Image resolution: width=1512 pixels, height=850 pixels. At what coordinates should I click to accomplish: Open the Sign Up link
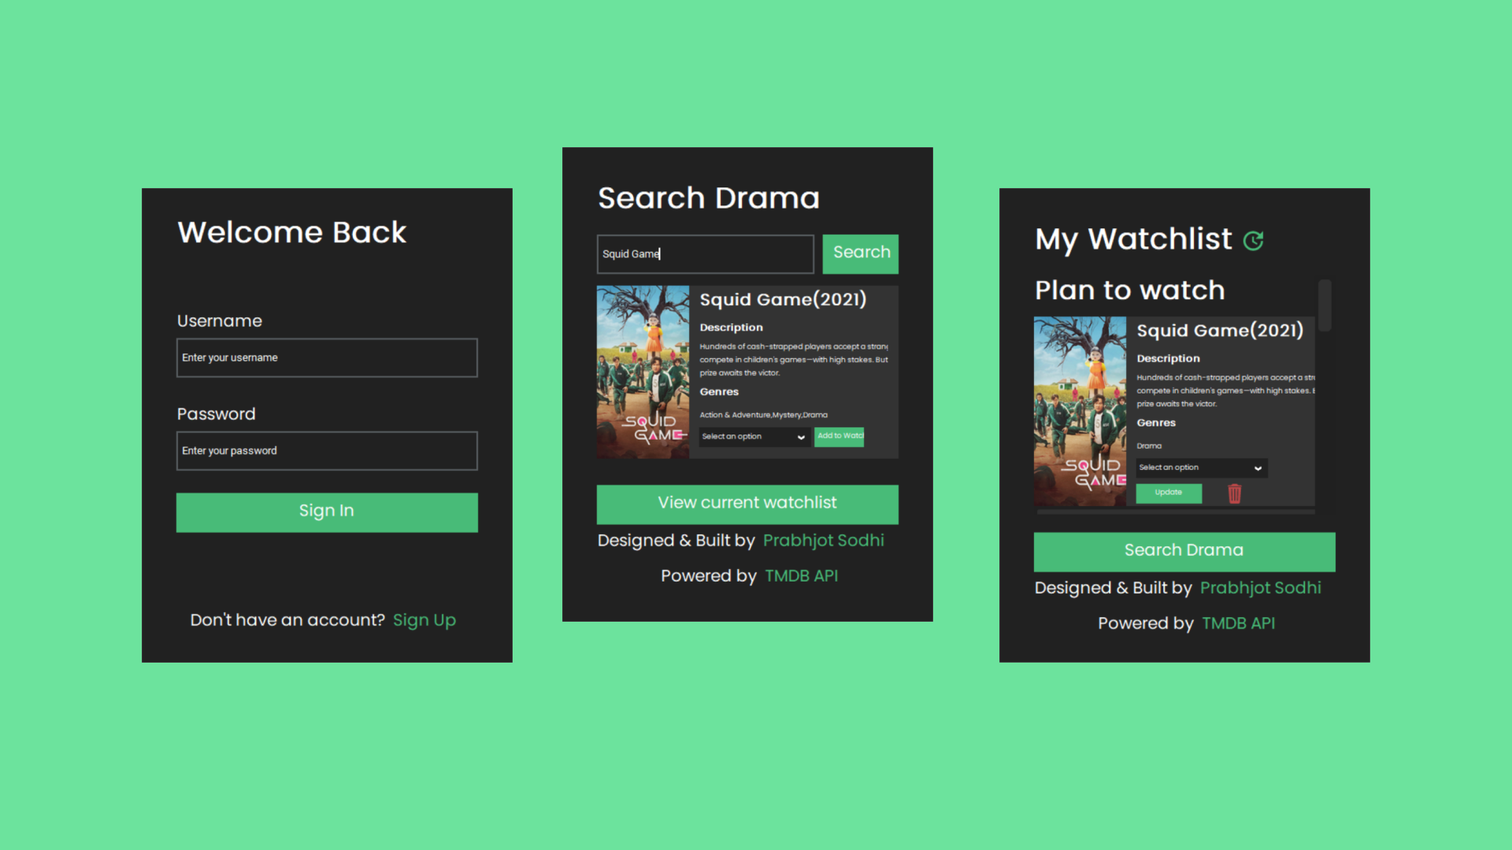tap(424, 620)
